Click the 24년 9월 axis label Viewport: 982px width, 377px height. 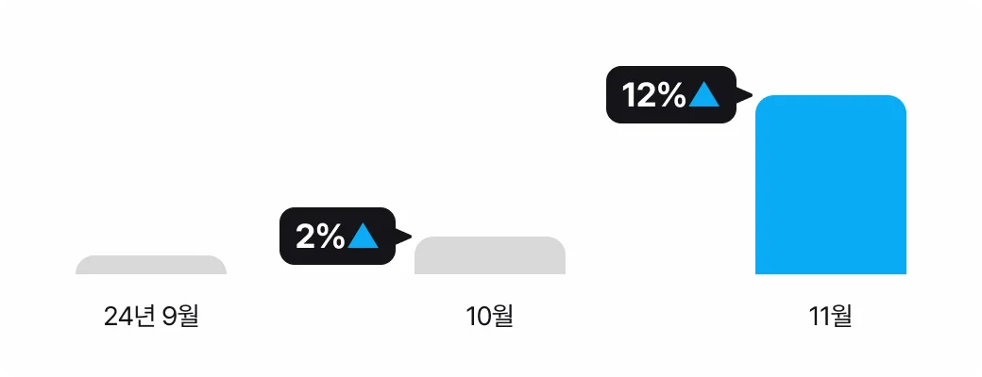(151, 317)
